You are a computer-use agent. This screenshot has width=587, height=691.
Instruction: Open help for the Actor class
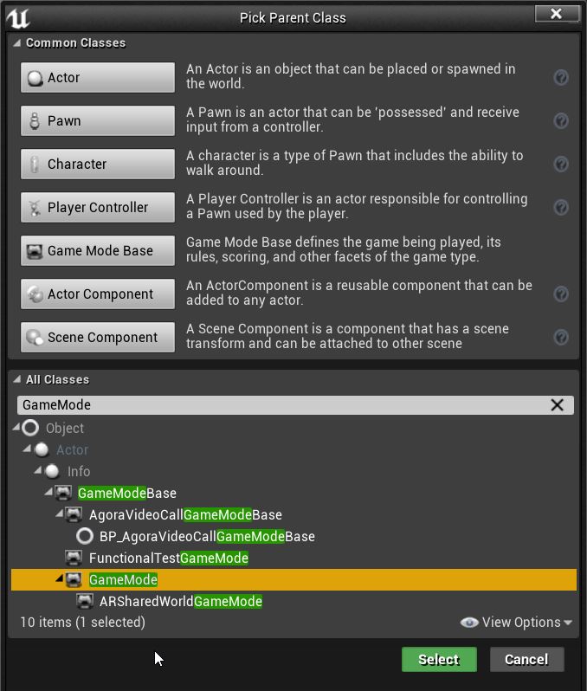[561, 78]
